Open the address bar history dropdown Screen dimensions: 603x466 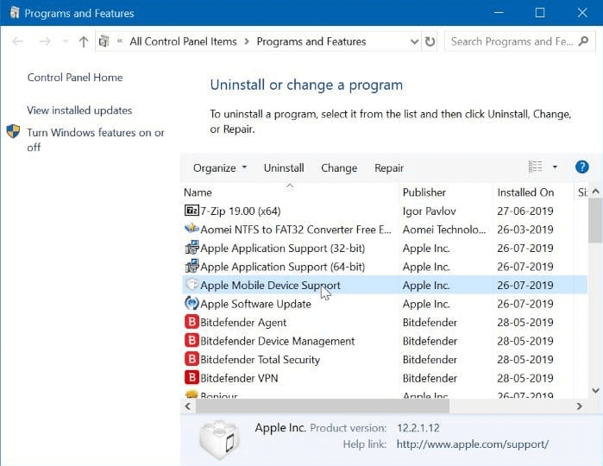412,41
